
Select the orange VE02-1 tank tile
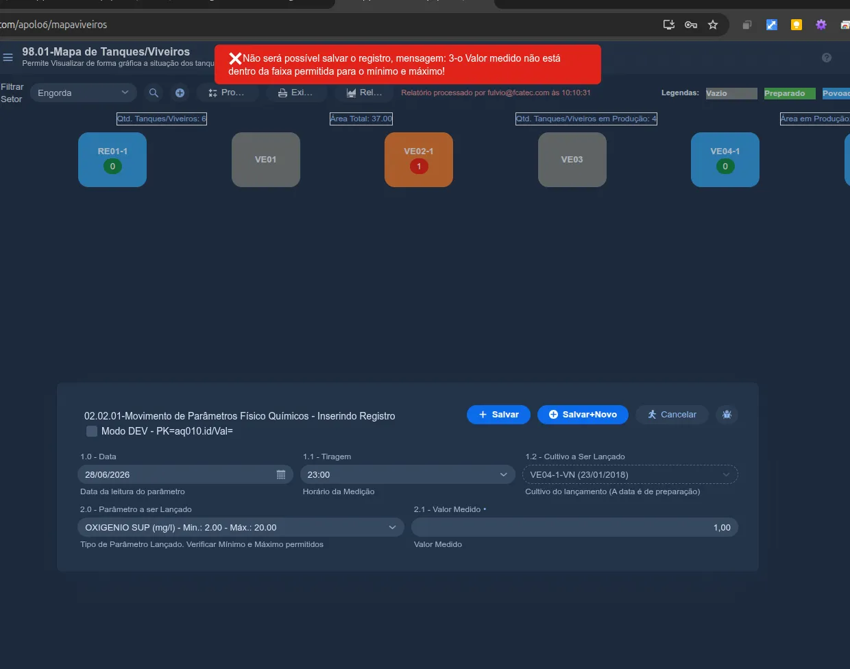tap(419, 160)
